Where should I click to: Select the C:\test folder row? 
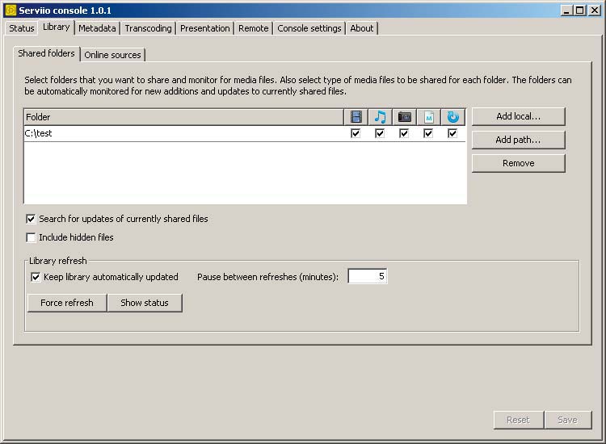[245, 133]
